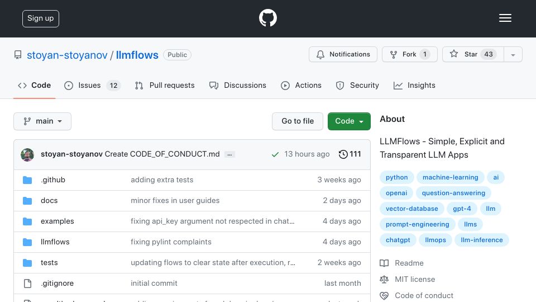The width and height of the screenshot is (536, 302).
Task: Select the llm-inference topic tag
Action: [x=482, y=240]
